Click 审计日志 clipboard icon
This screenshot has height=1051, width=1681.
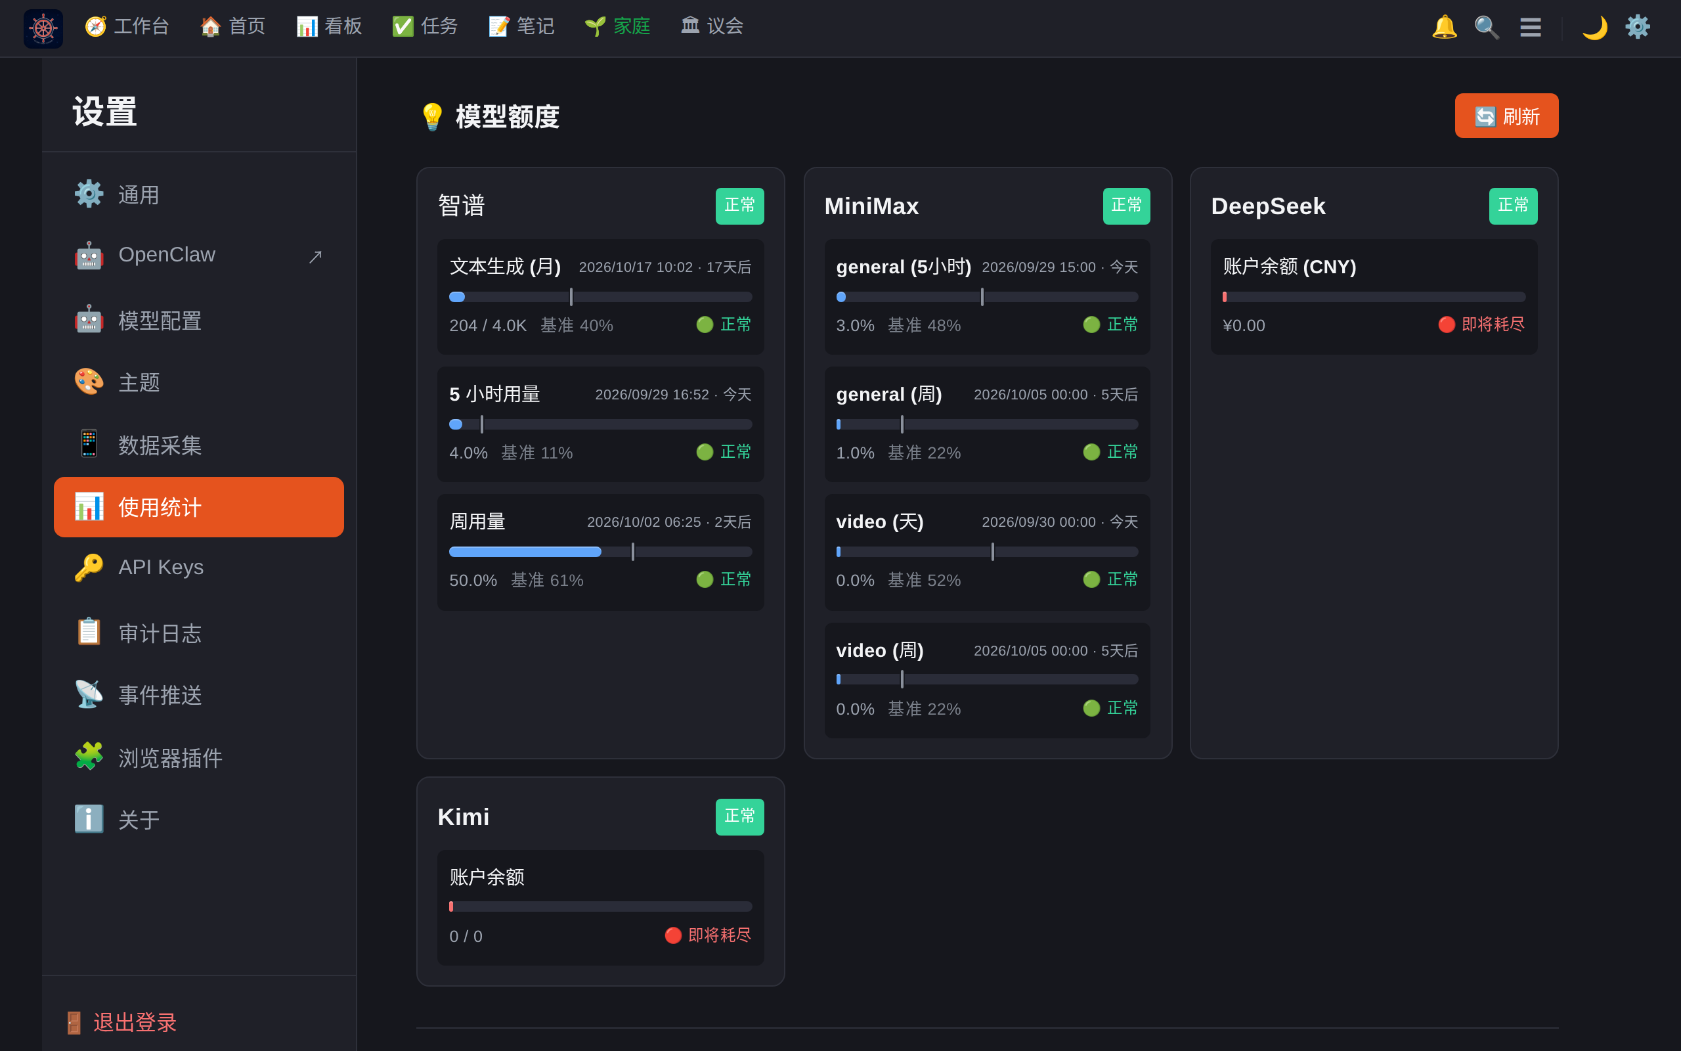pyautogui.click(x=89, y=632)
